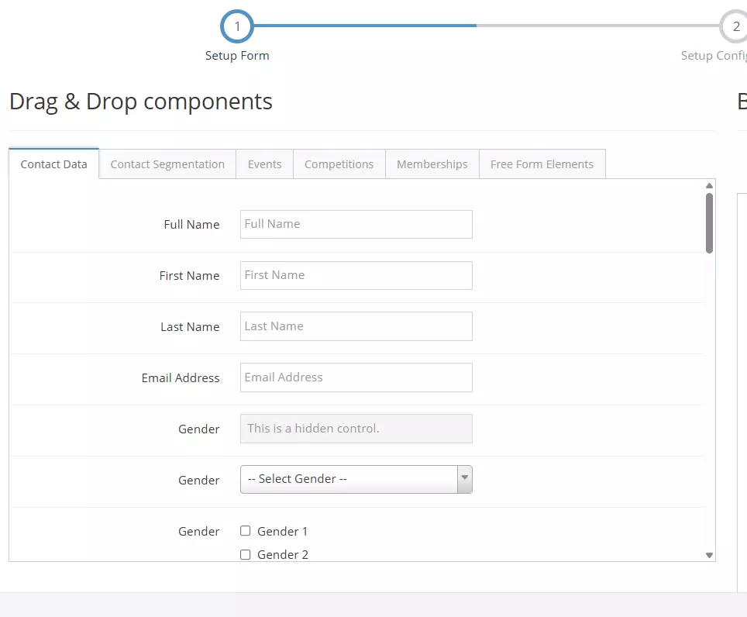Select the Memberships tab

tap(432, 164)
